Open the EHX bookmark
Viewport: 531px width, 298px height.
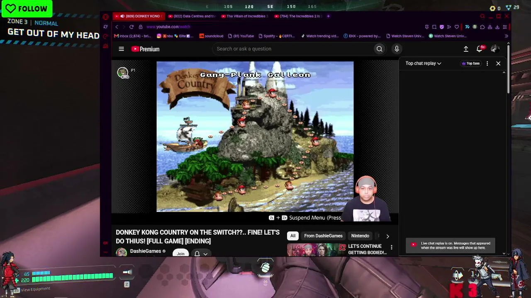click(x=362, y=36)
